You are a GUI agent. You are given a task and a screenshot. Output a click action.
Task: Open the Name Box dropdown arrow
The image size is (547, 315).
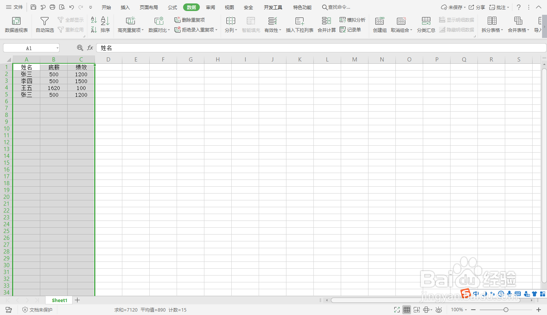(57, 48)
